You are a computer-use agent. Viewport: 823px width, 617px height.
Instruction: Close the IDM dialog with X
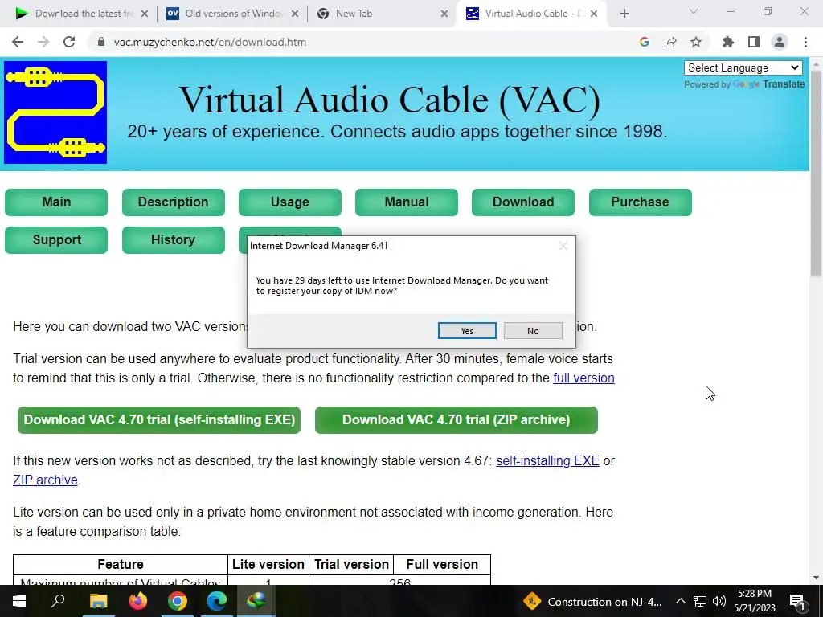tap(563, 246)
